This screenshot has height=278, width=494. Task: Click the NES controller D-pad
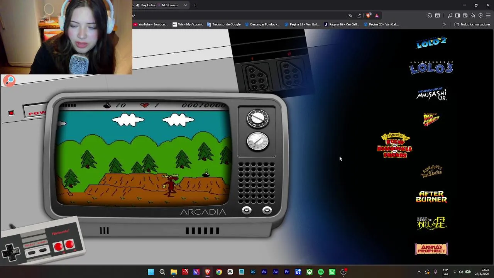pos(10,252)
